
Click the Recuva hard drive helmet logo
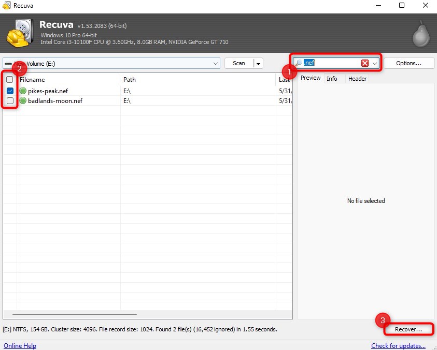click(20, 33)
